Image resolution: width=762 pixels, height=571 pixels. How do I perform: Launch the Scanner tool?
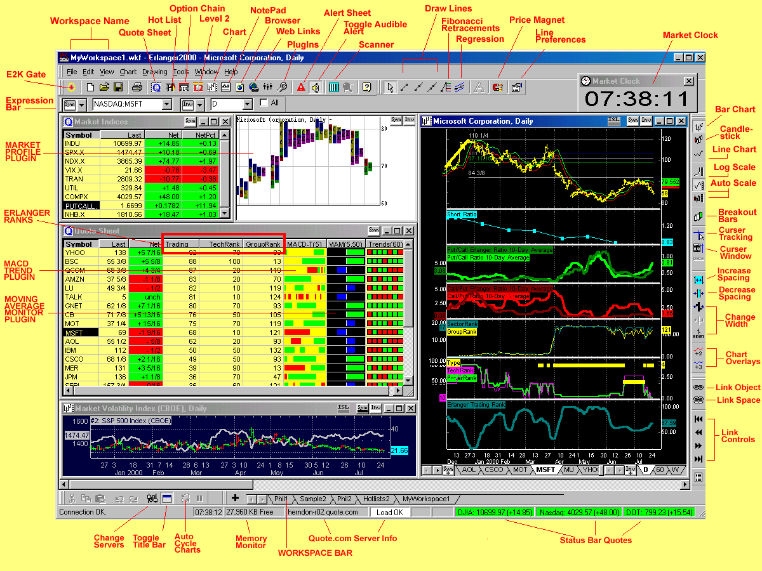[x=334, y=87]
